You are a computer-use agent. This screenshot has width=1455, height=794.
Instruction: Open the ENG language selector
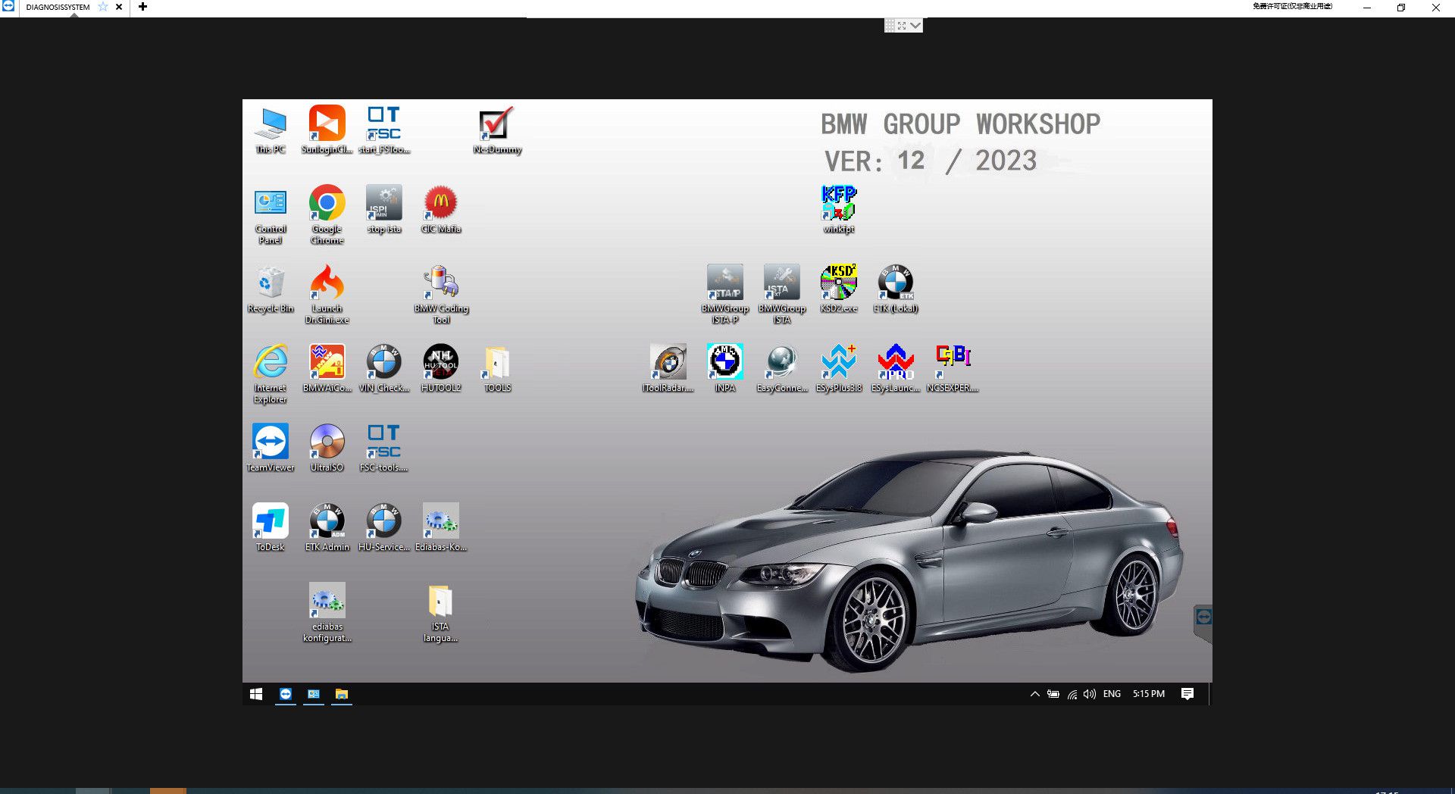coord(1112,694)
